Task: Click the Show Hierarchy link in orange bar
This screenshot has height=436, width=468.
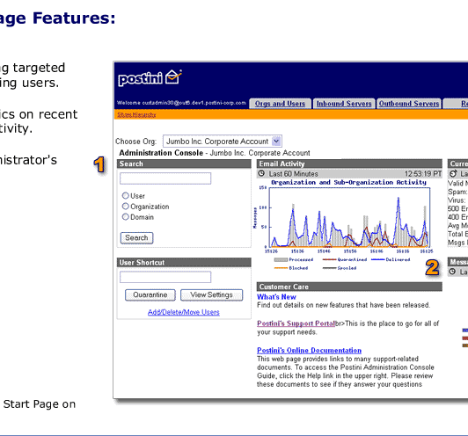Action: click(x=136, y=115)
